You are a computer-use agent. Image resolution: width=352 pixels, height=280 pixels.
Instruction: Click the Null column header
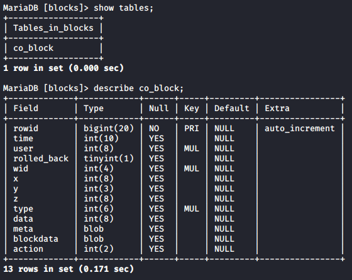tap(158, 108)
